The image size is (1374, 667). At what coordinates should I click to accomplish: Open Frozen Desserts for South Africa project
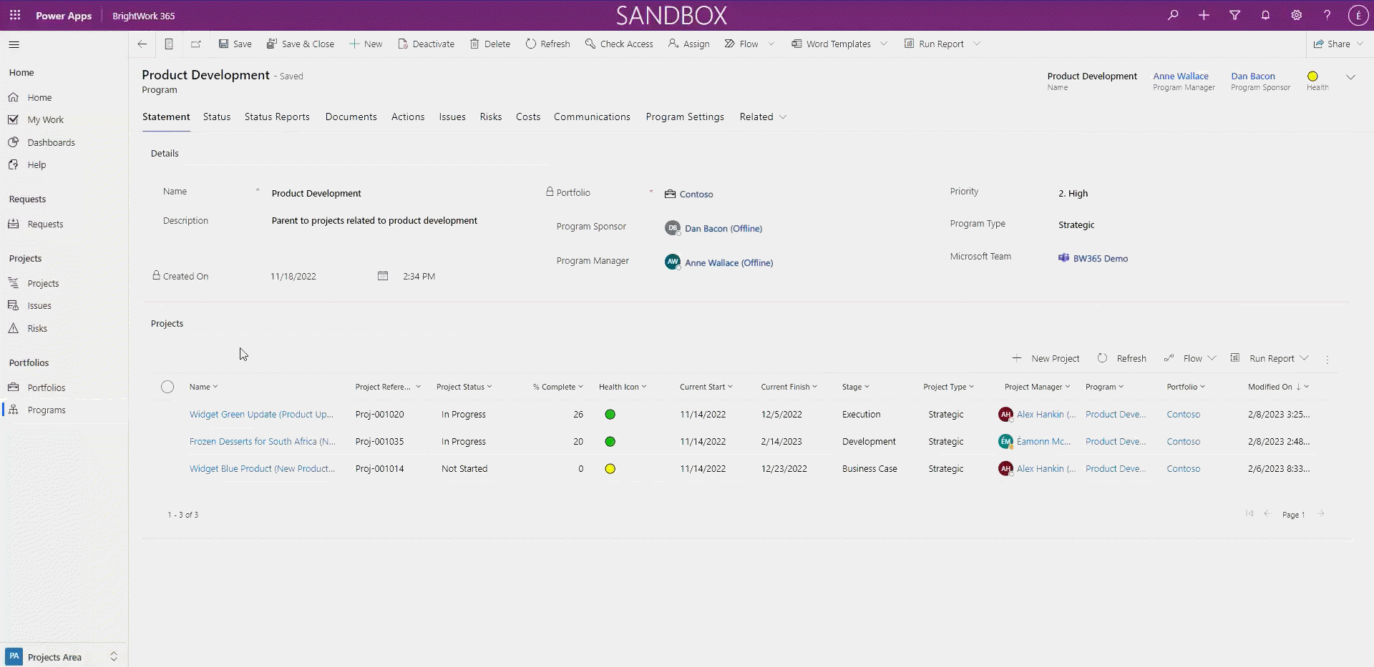tap(262, 441)
